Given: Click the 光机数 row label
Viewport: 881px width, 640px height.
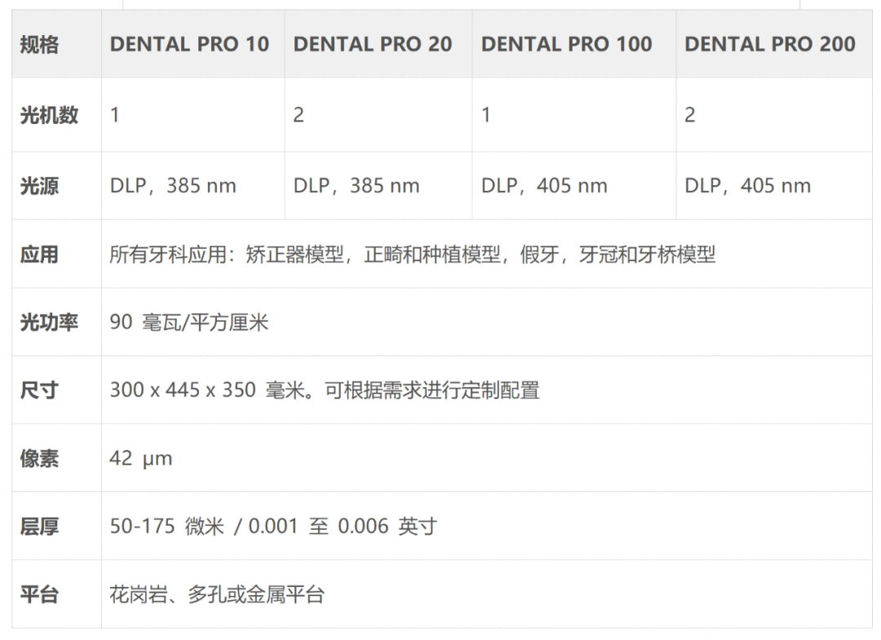Looking at the screenshot, I should (49, 115).
